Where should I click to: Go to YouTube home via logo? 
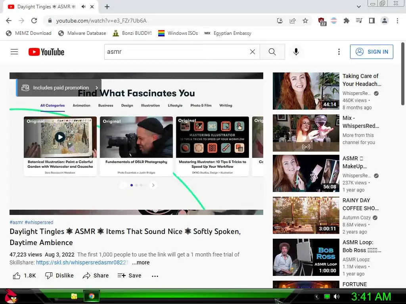coord(46,52)
